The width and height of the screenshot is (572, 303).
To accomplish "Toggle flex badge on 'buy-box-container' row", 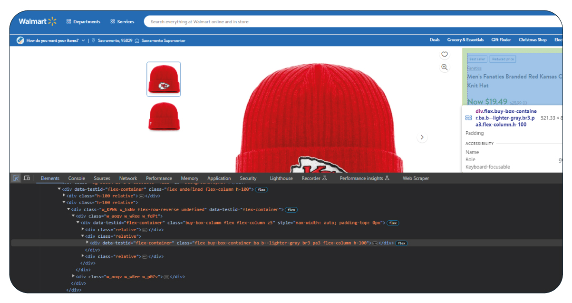I will pyautogui.click(x=401, y=243).
